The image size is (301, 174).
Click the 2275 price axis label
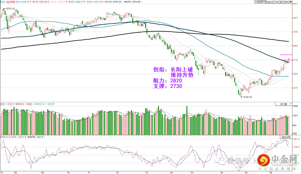click(295, 88)
